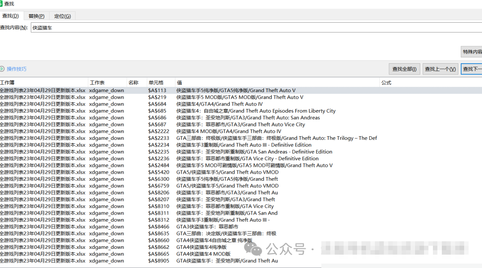Choose the MOD可剧情版 result at cell $A$2484
This screenshot has width=482, height=268.
click(x=241, y=165)
